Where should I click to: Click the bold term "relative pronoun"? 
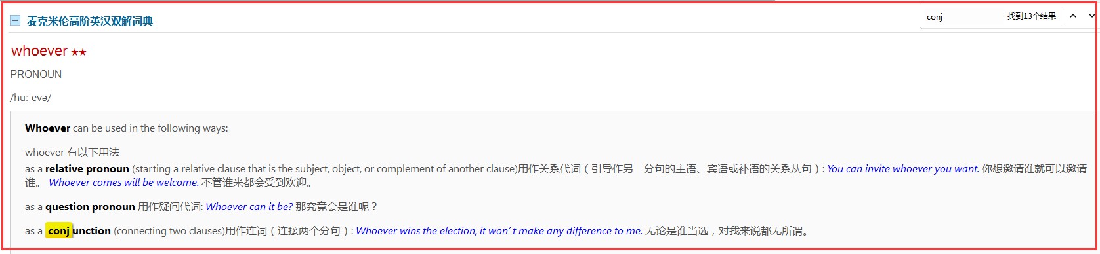[x=87, y=169]
